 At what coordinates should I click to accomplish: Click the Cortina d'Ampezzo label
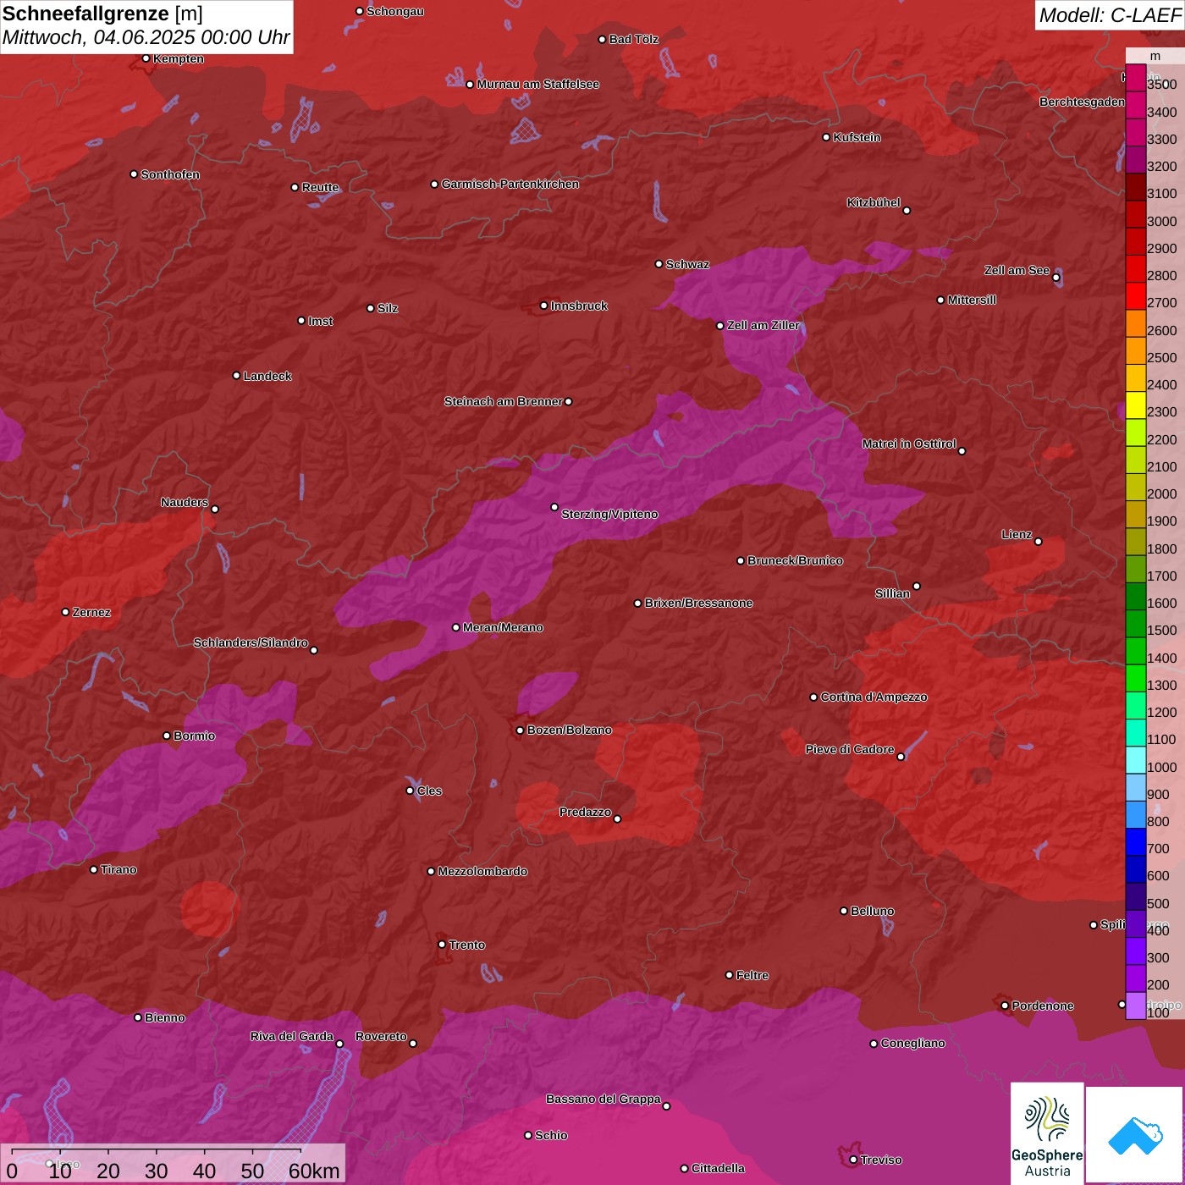[874, 697]
